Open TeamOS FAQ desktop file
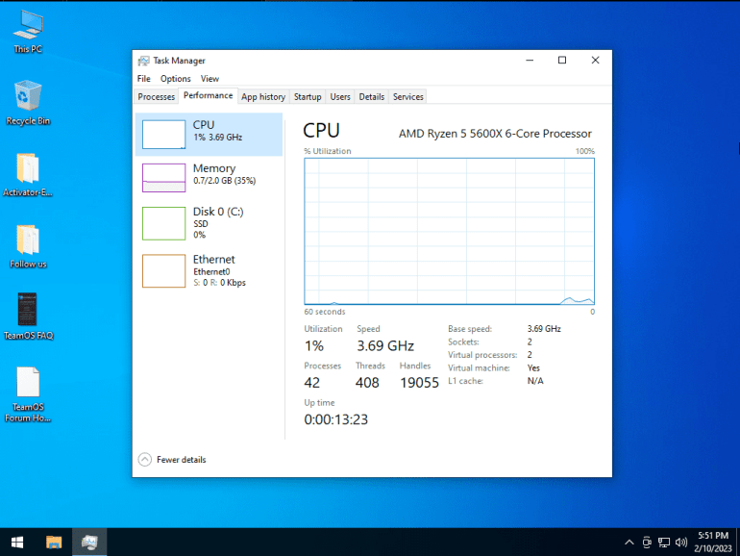The image size is (740, 556). [x=28, y=316]
